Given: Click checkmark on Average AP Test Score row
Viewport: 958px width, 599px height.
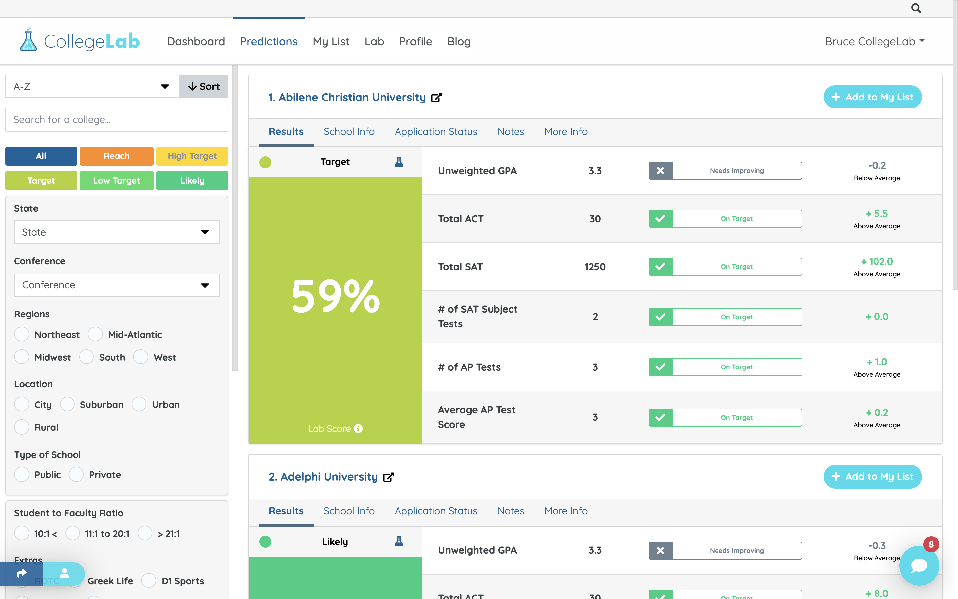Looking at the screenshot, I should (660, 418).
